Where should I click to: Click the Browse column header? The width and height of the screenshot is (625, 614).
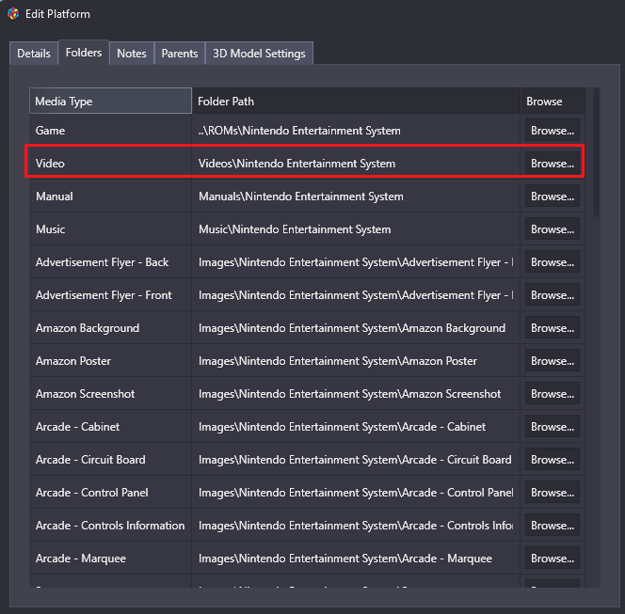pyautogui.click(x=553, y=102)
